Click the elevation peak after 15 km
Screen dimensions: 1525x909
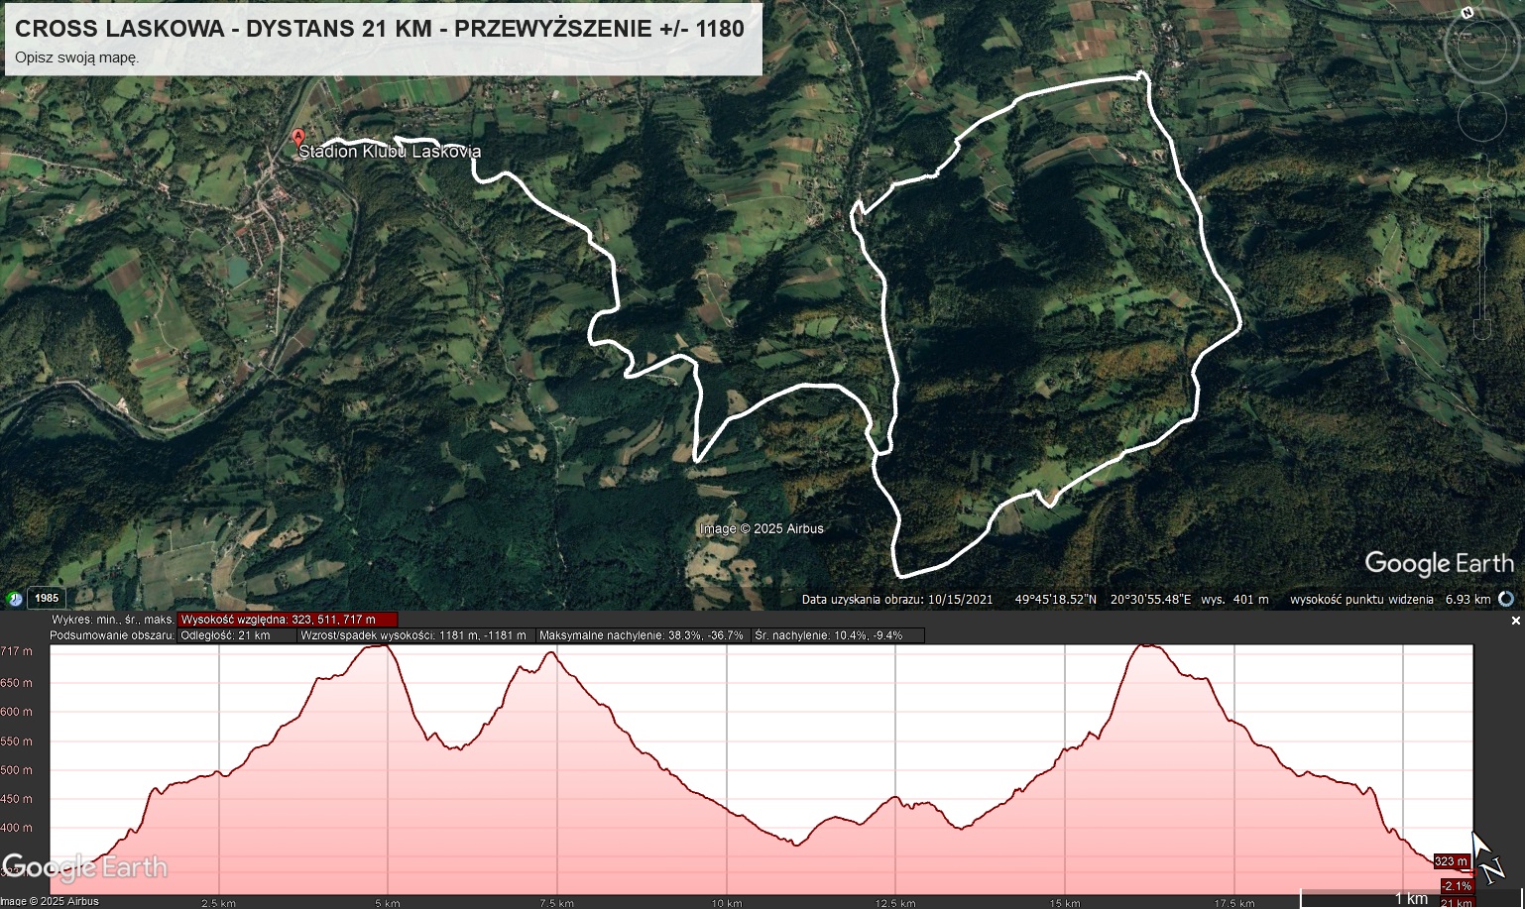pyautogui.click(x=1149, y=646)
